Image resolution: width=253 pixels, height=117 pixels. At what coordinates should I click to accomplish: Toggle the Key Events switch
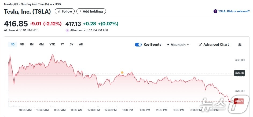(138, 45)
